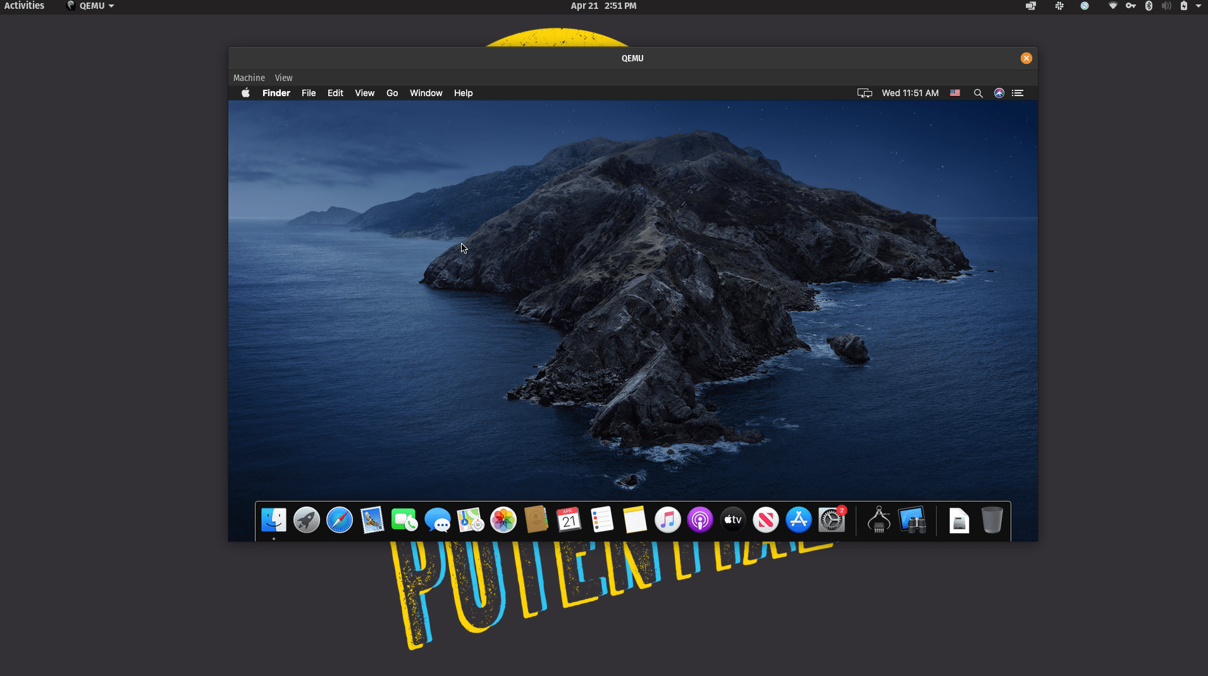Open the Maps app in the Dock
1208x676 pixels.
pos(471,520)
